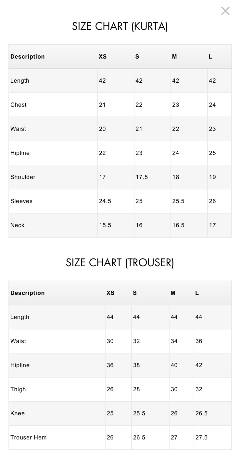The image size is (241, 458).
Task: Click the Trouser chart Description header
Action: 28,293
